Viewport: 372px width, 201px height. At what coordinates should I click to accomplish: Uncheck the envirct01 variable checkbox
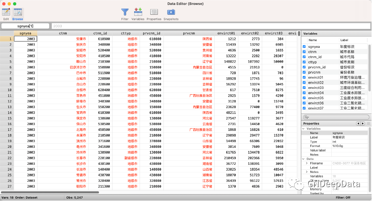[304, 77]
